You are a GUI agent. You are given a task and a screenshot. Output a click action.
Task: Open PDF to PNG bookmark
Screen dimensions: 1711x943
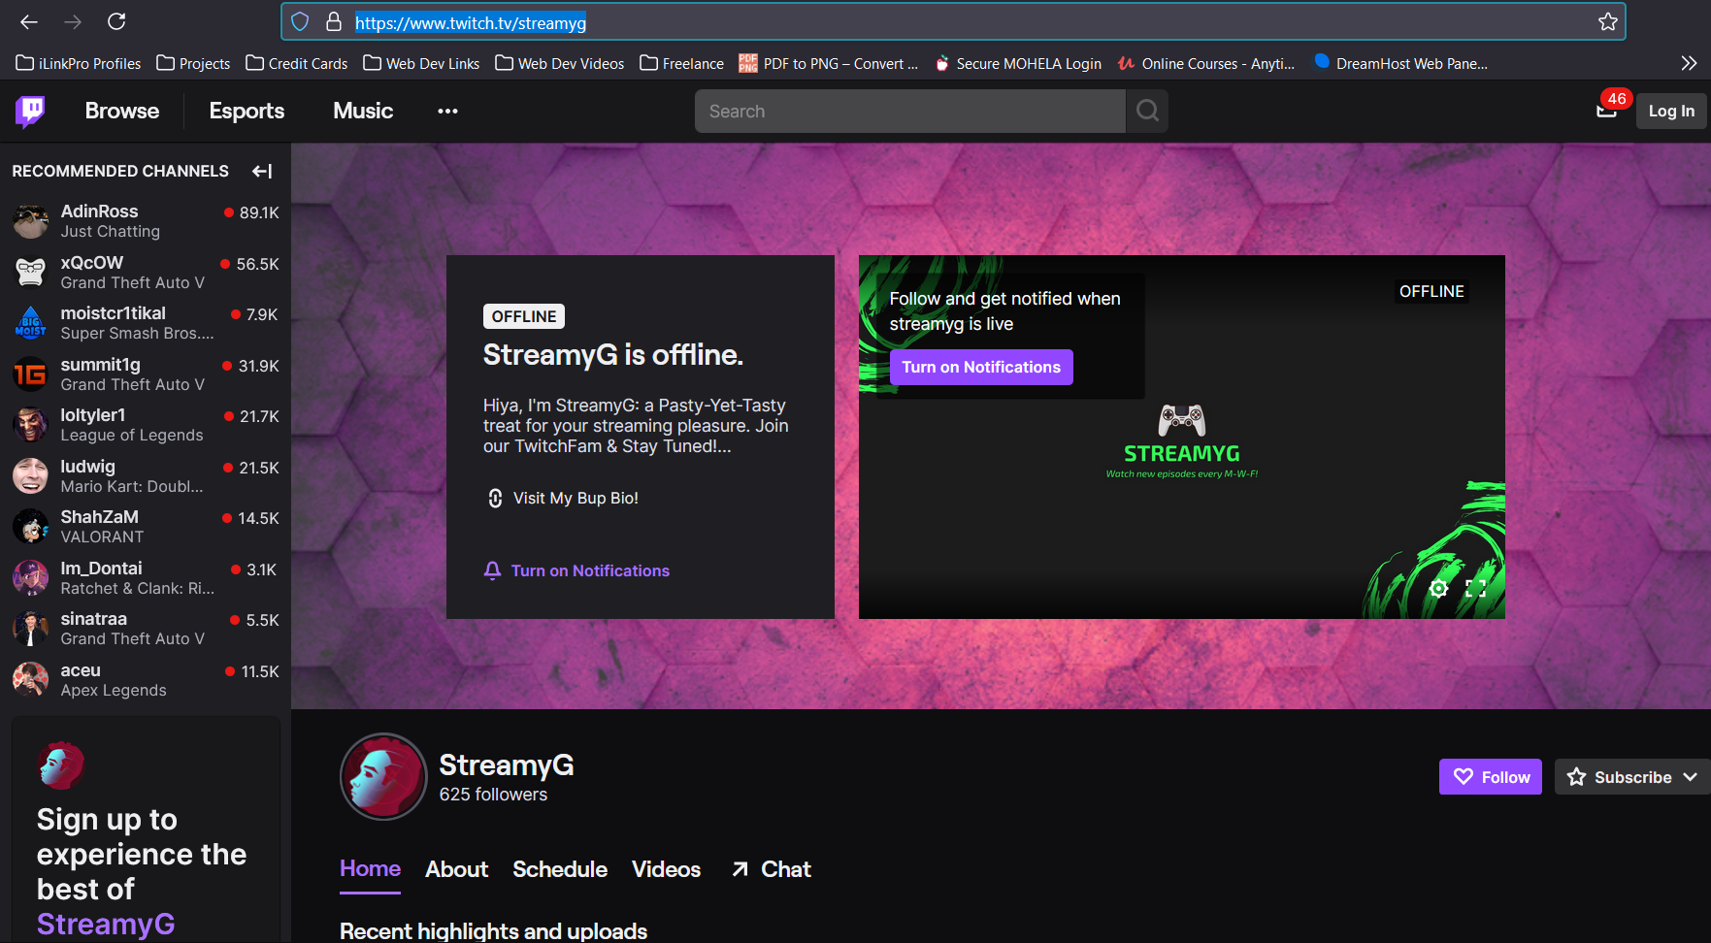click(x=828, y=63)
